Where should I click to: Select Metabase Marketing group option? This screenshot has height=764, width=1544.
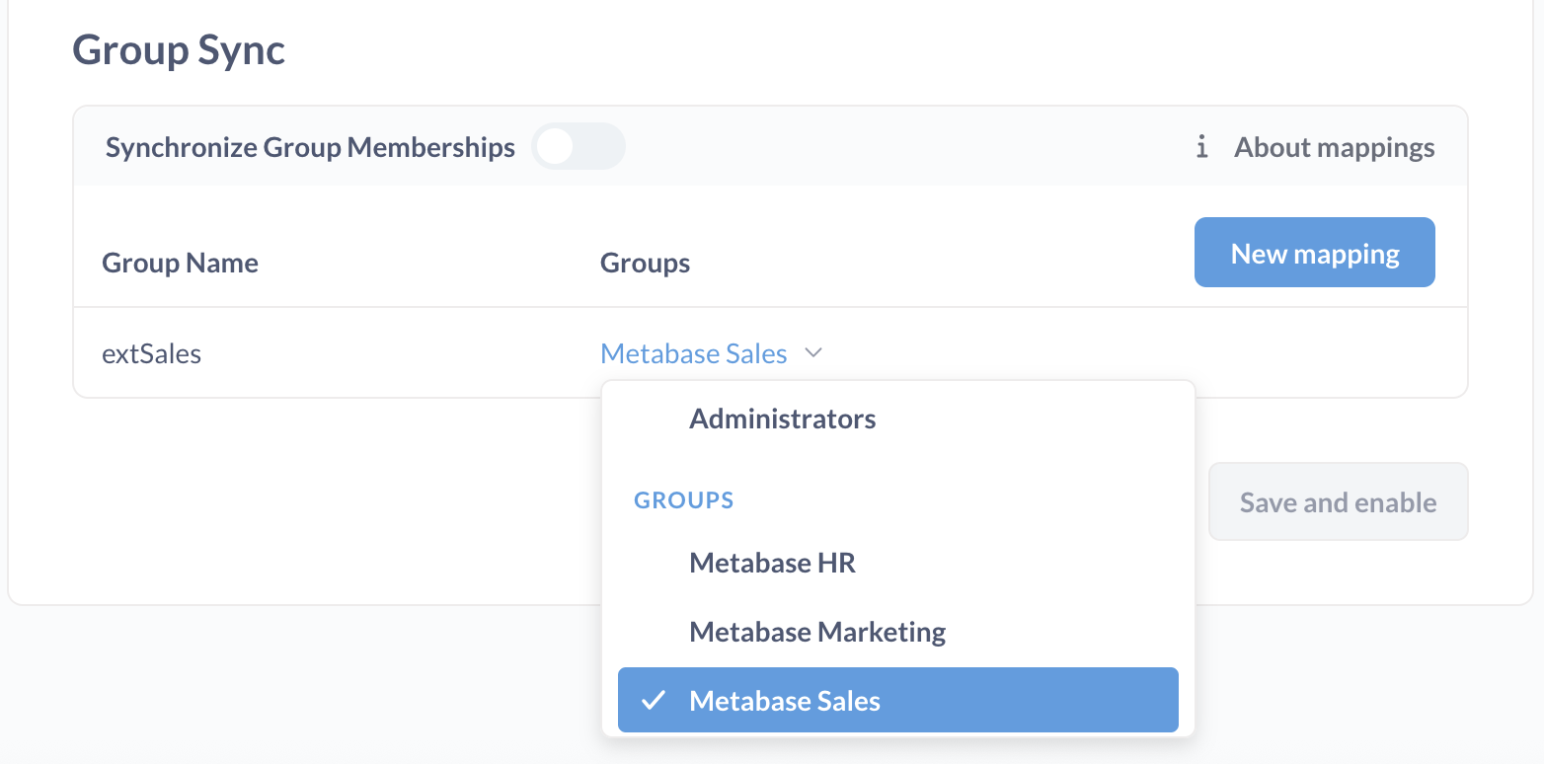coord(816,631)
